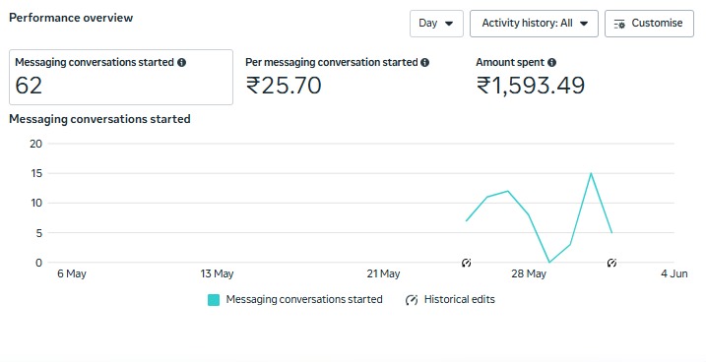The height and width of the screenshot is (362, 706).
Task: Click the Performance overview heading
Action: click(x=71, y=18)
